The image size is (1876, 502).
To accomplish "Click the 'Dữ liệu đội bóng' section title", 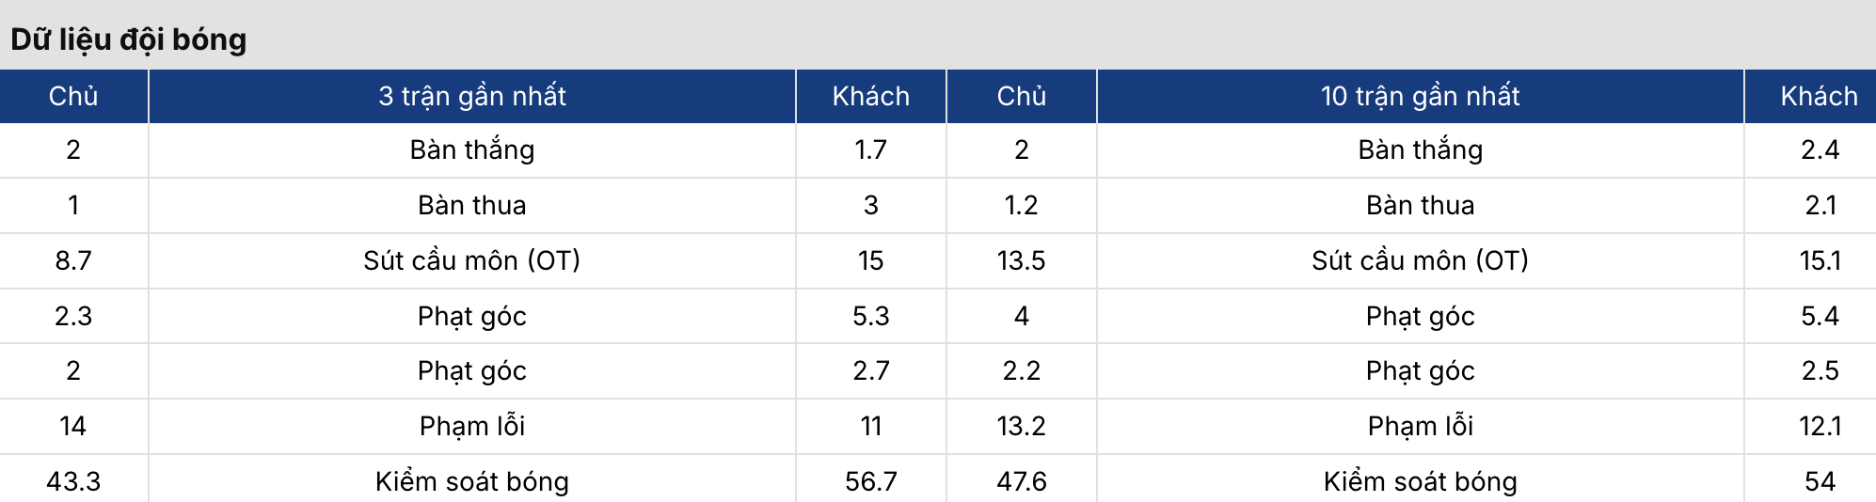I will click(129, 39).
